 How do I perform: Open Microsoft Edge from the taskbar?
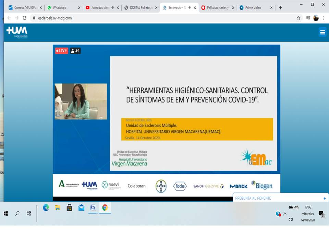46,208
